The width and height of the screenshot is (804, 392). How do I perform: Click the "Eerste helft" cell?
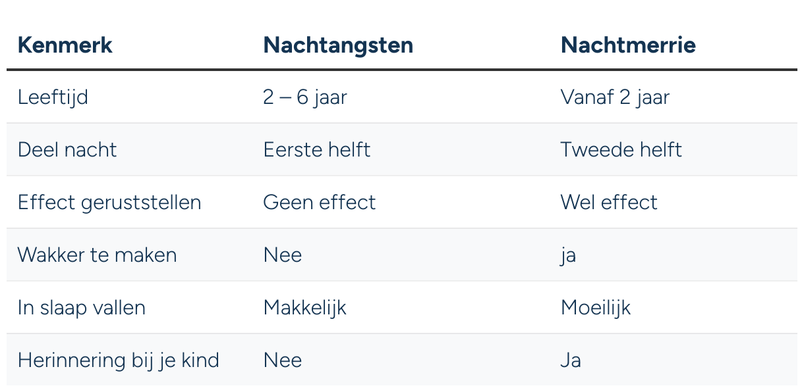[x=317, y=150]
